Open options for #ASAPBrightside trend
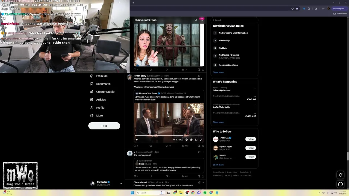Image resolution: width=349 pixels, height=196 pixels. click(255, 105)
